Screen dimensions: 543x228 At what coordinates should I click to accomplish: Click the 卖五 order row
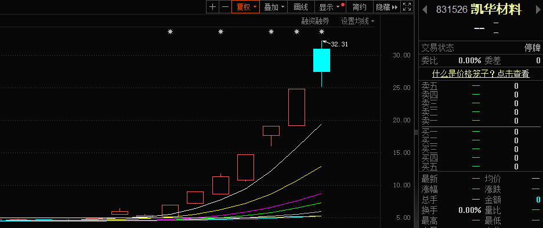(481, 86)
